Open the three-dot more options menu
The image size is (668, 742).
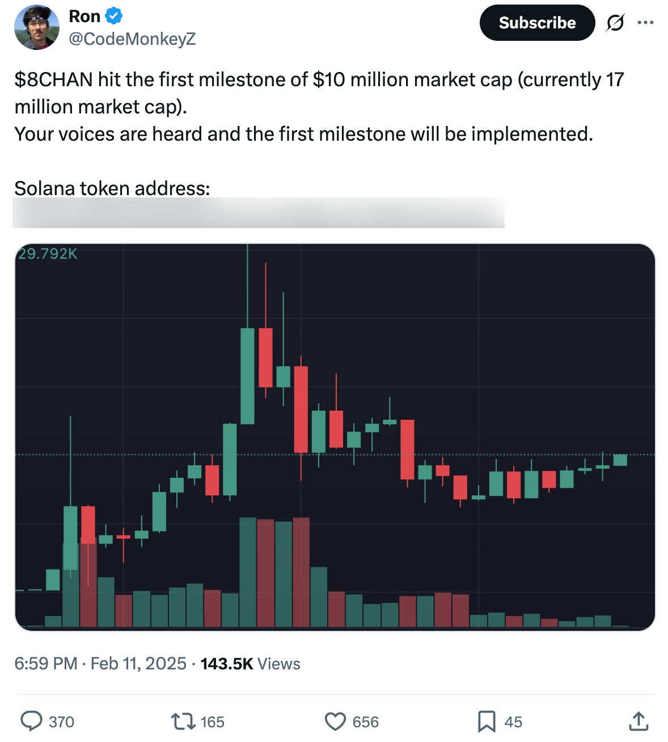(645, 23)
